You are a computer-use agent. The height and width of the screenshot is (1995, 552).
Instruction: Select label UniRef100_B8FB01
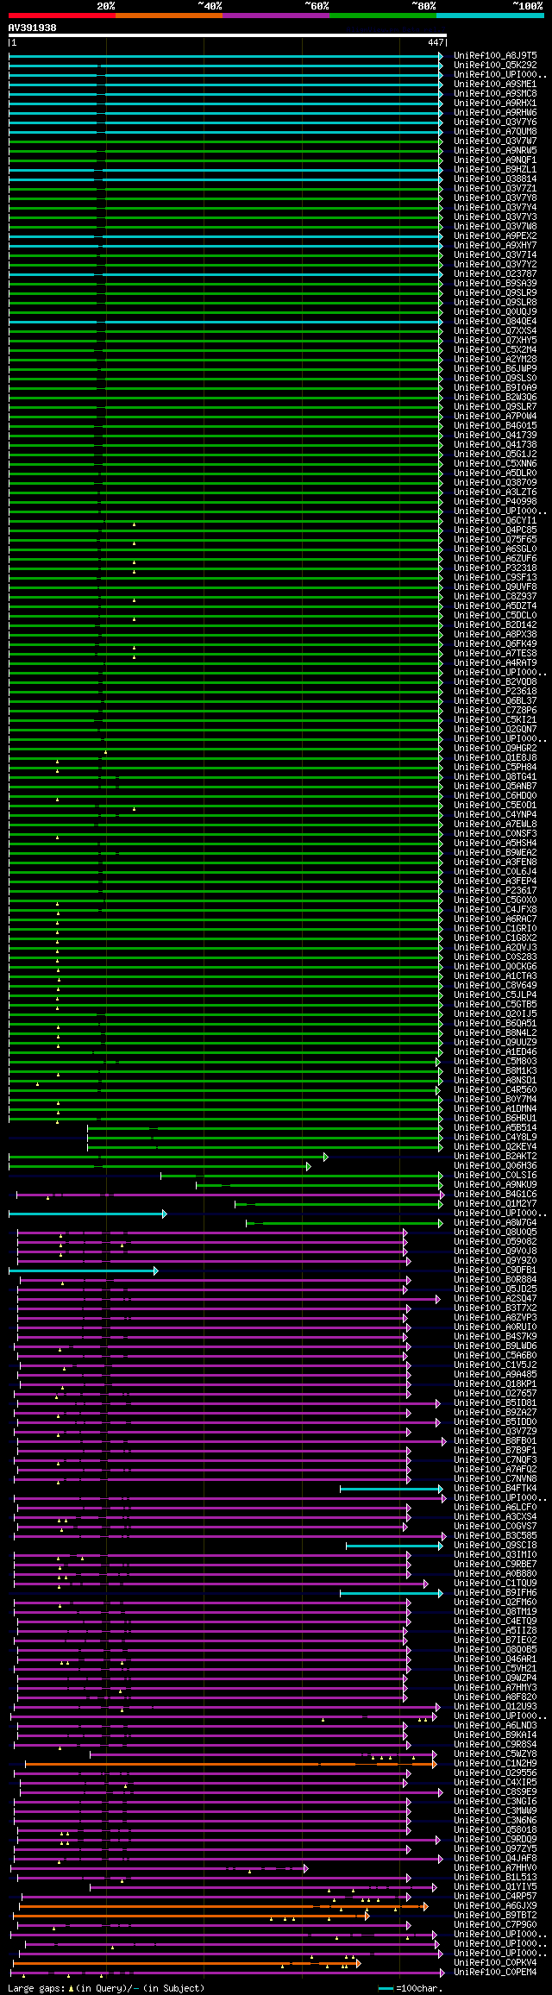click(495, 1440)
